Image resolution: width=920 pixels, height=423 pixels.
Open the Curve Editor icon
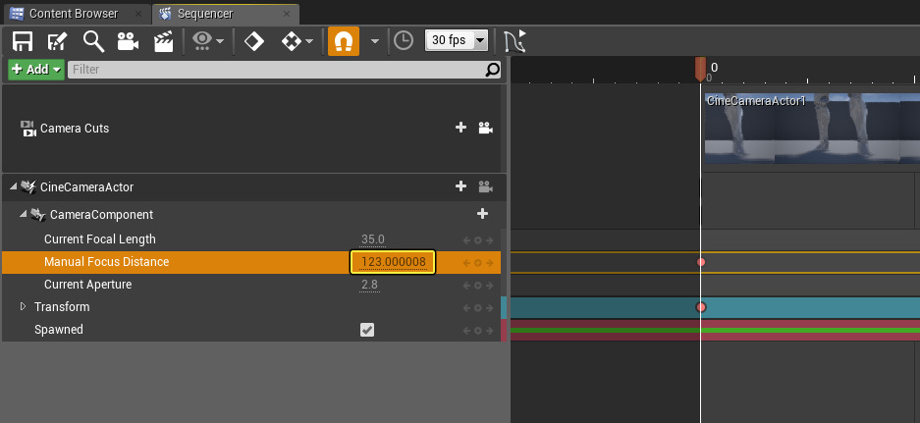pyautogui.click(x=514, y=41)
